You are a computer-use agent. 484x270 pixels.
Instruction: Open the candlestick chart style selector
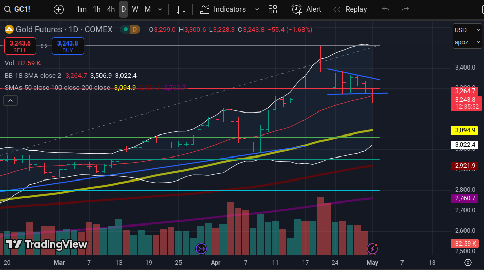point(180,9)
